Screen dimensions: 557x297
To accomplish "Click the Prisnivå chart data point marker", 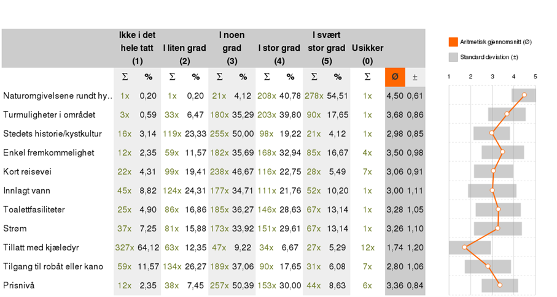I will (x=500, y=285).
